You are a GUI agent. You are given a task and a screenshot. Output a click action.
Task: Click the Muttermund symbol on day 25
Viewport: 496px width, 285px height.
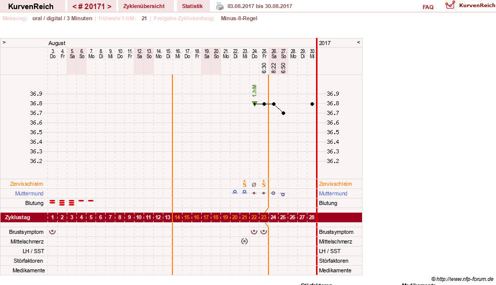pos(283,194)
